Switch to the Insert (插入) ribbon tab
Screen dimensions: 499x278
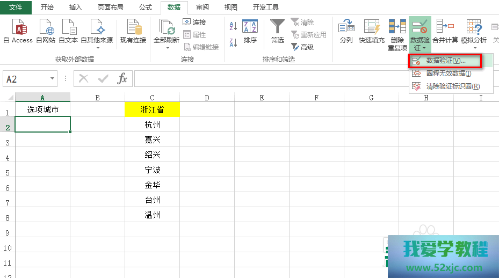pos(76,8)
